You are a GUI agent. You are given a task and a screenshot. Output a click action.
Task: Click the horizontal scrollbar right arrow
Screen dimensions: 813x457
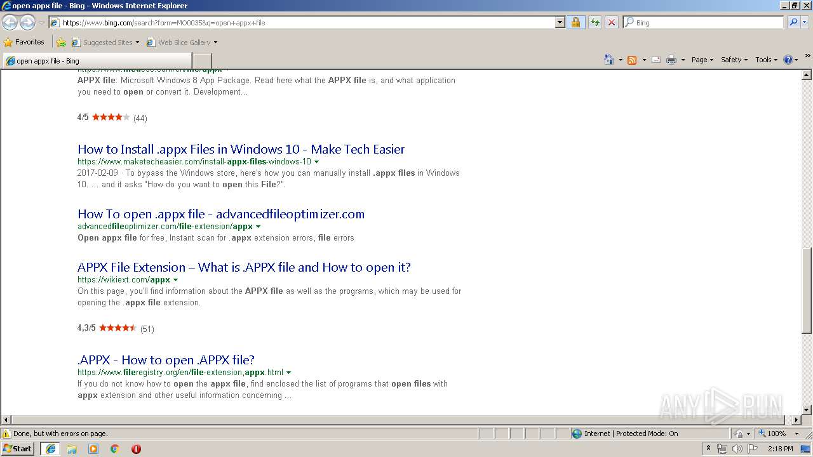click(796, 420)
